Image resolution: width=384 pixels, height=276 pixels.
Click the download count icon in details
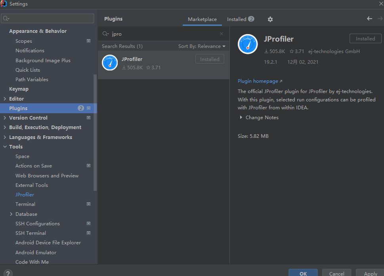click(x=266, y=51)
